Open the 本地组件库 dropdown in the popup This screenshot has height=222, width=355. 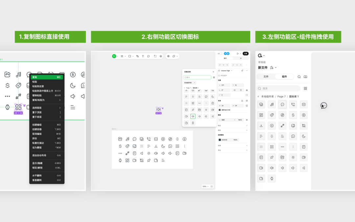coord(190,83)
